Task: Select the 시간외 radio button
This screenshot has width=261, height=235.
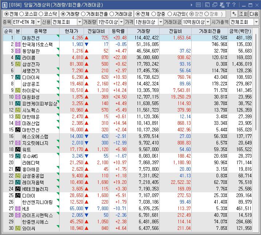Action: (170, 14)
